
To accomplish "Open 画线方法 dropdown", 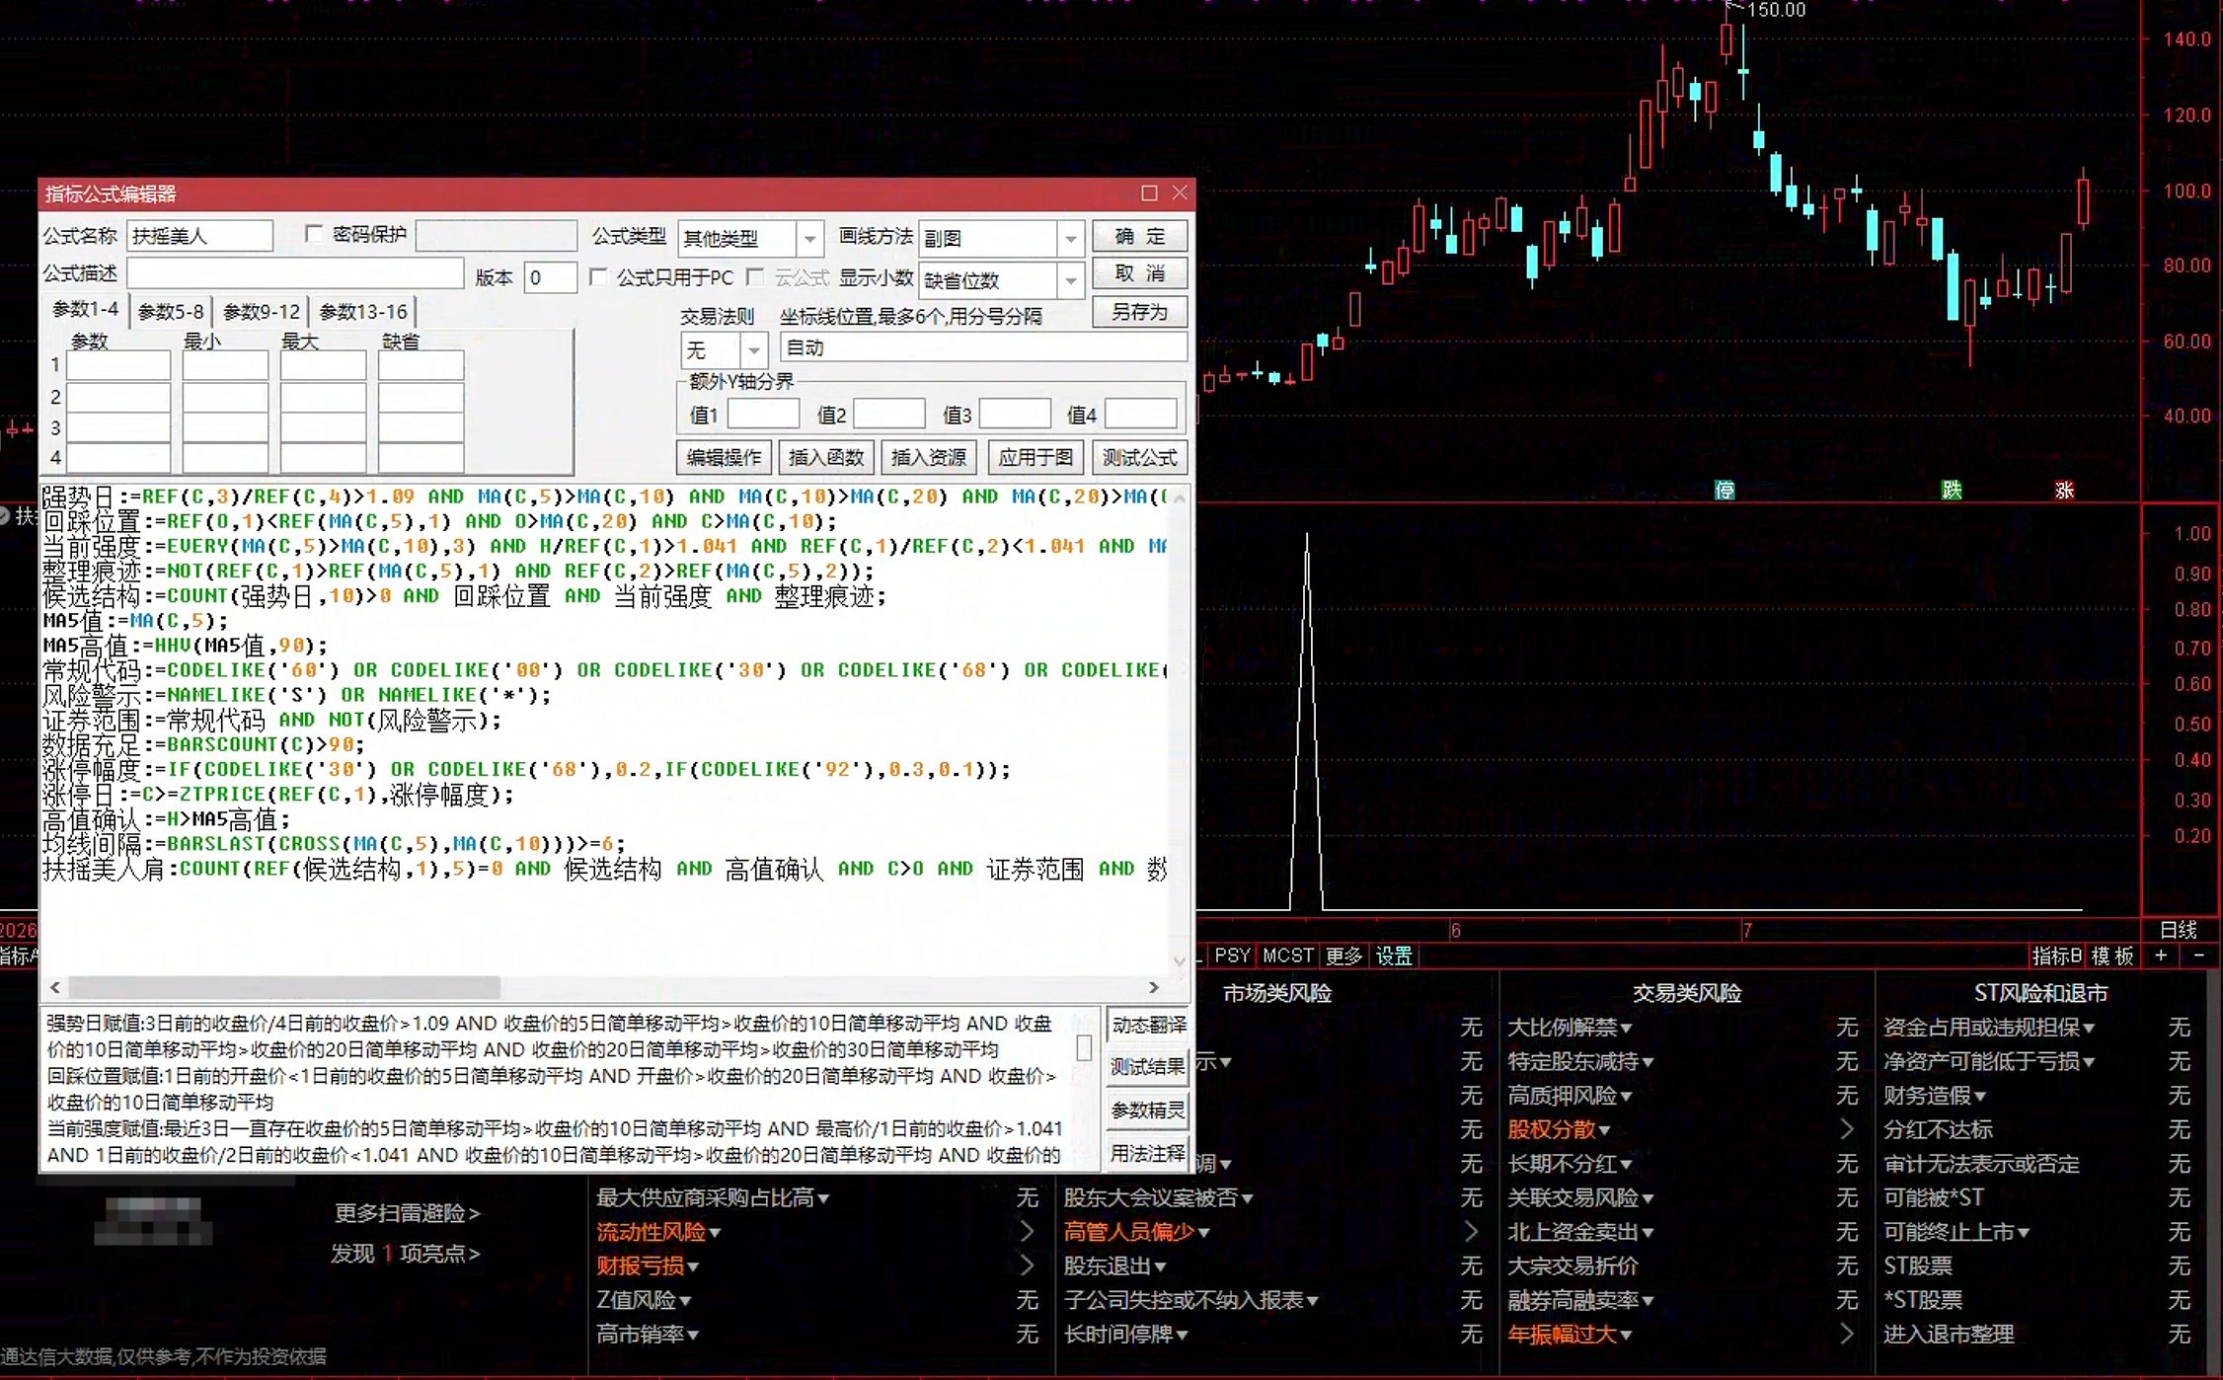I will coord(1070,239).
